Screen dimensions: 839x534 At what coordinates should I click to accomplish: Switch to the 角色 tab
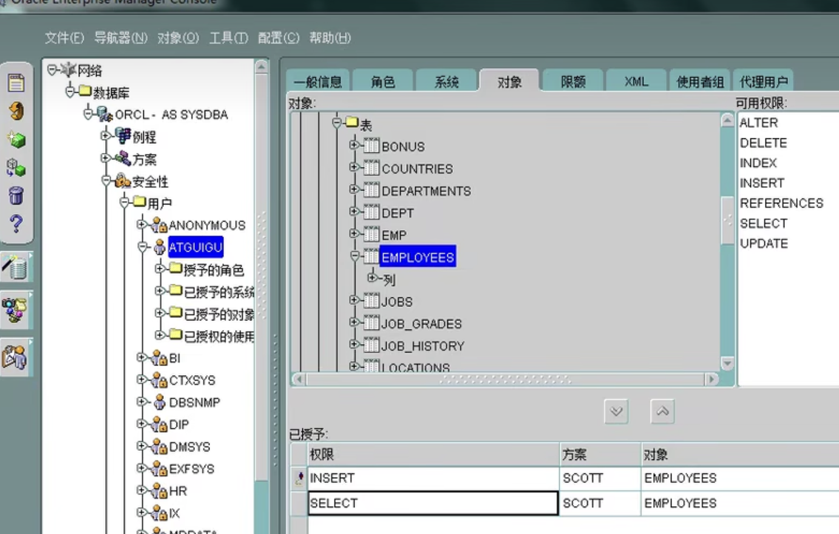[x=383, y=81]
